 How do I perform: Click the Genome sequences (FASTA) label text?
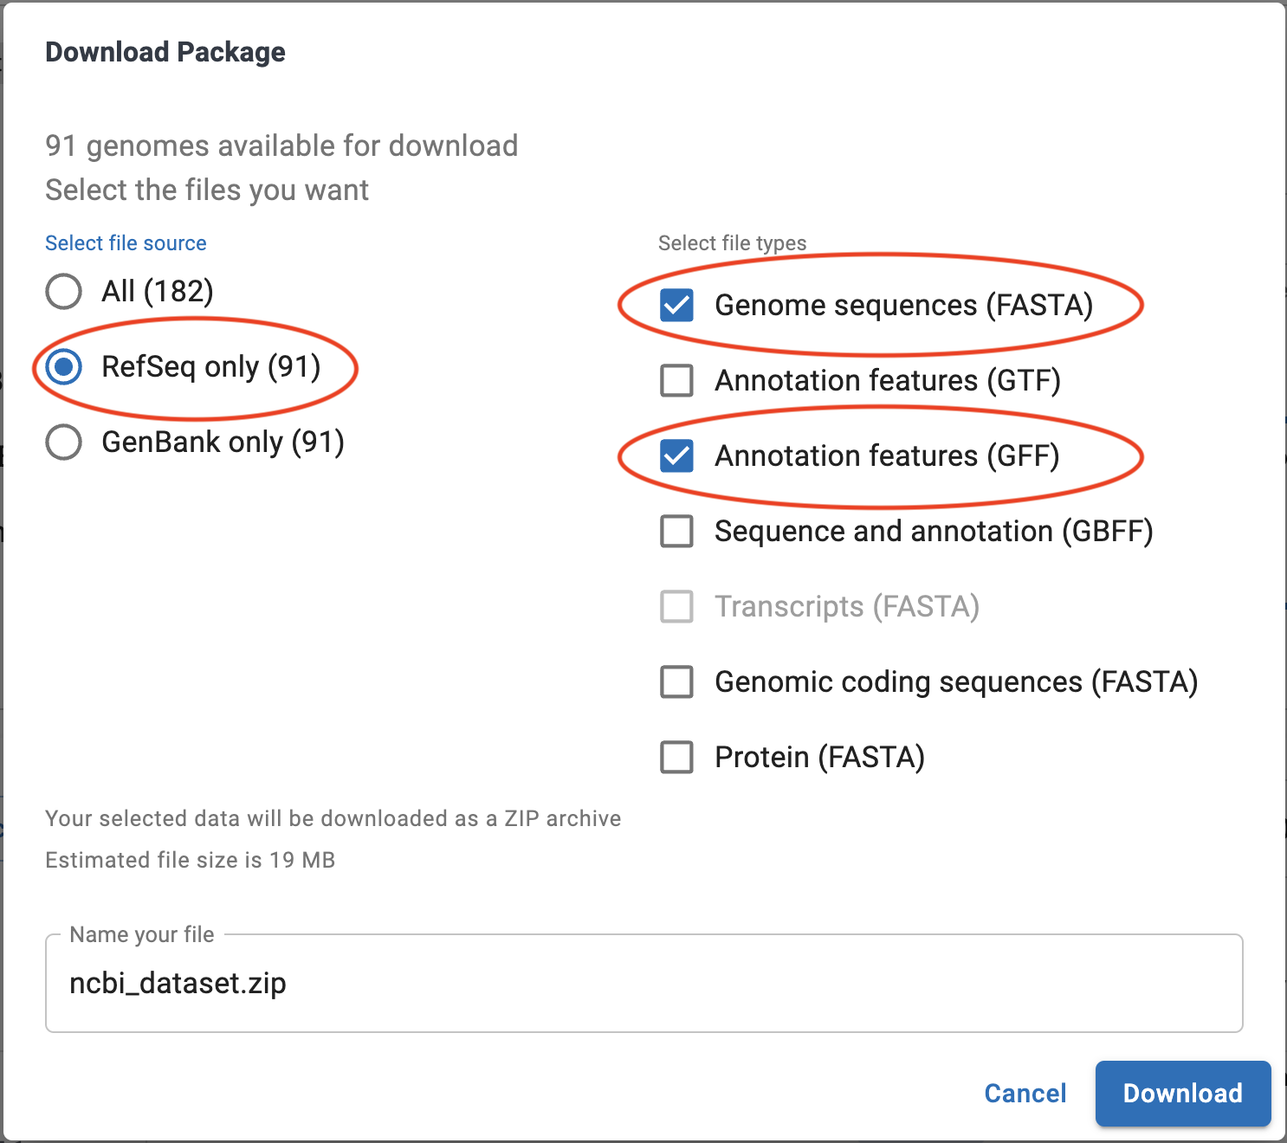[903, 306]
